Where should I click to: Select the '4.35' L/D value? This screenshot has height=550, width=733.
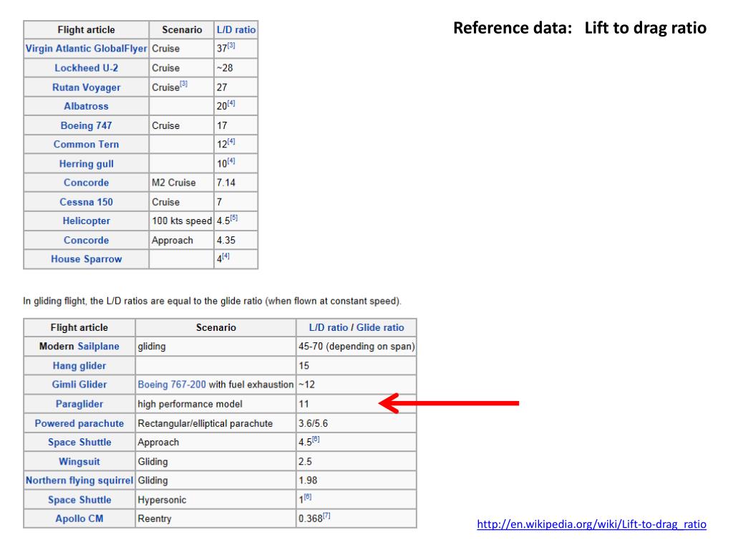226,241
